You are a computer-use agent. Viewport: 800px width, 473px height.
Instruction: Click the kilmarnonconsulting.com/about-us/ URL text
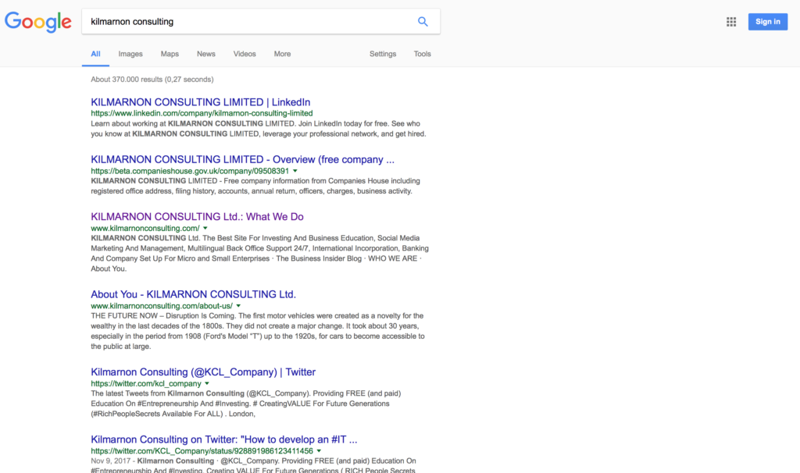pos(162,306)
